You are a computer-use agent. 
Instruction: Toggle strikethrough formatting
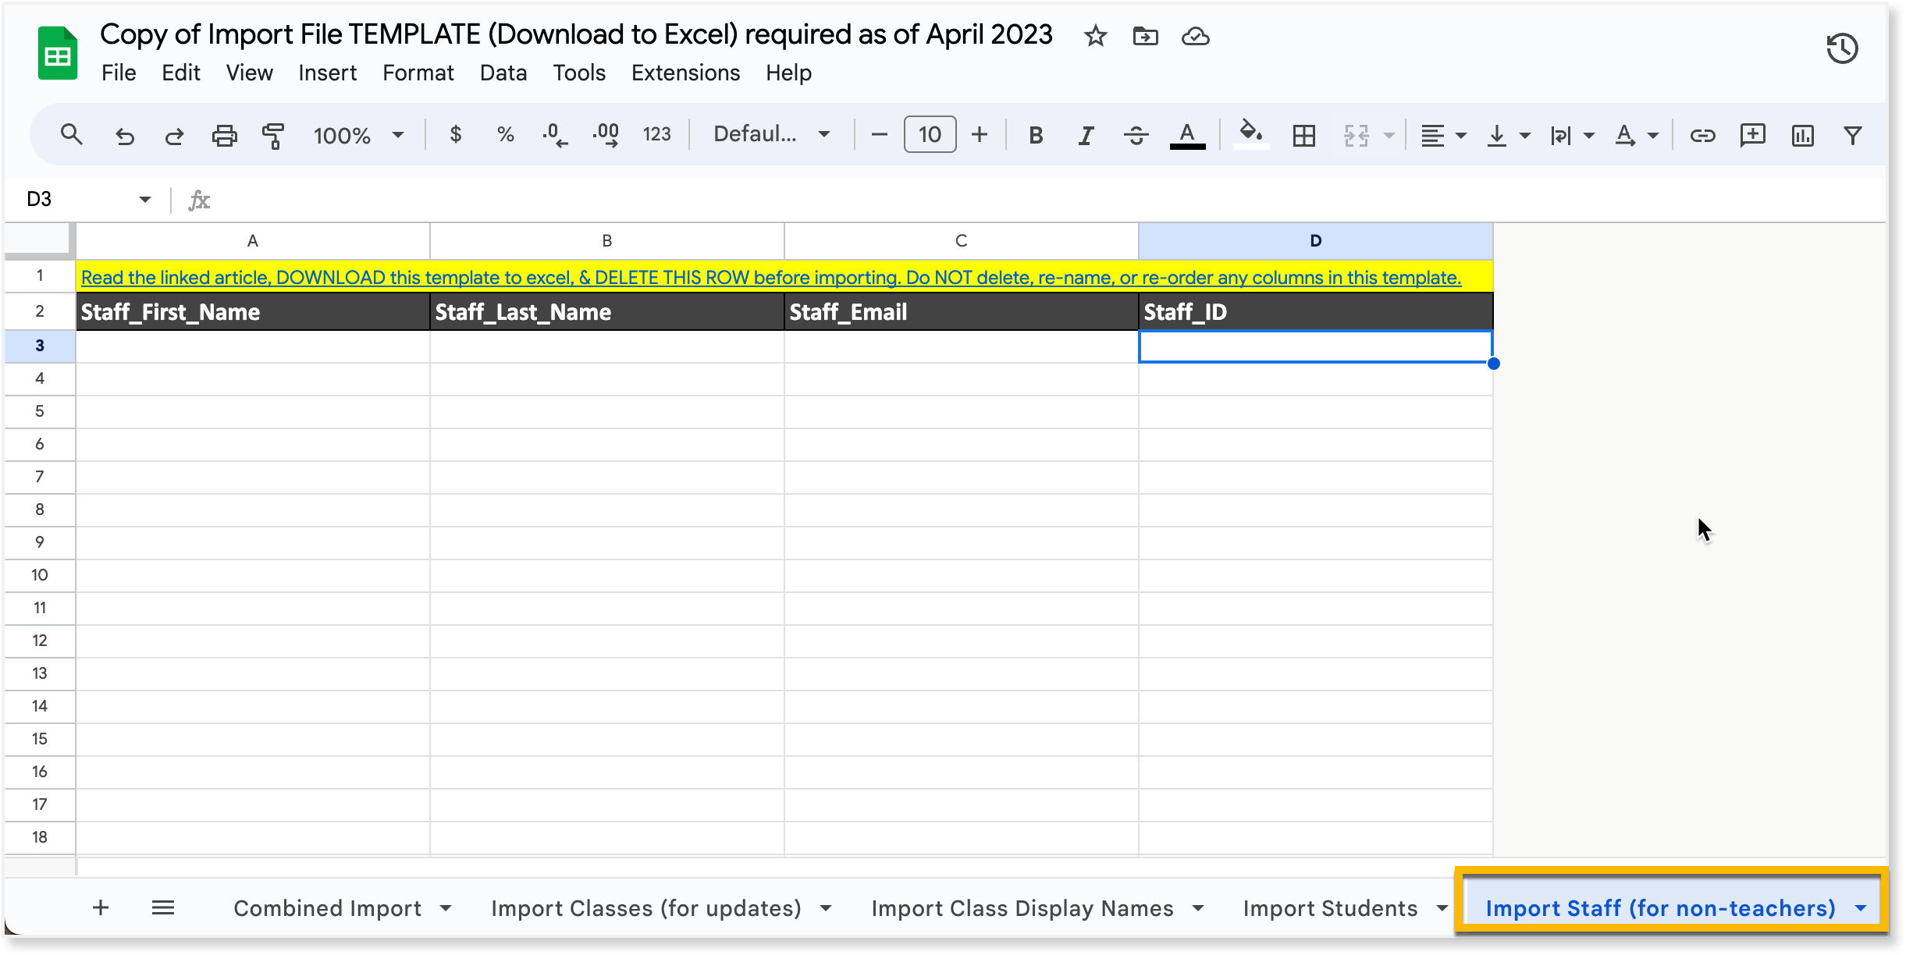1136,135
